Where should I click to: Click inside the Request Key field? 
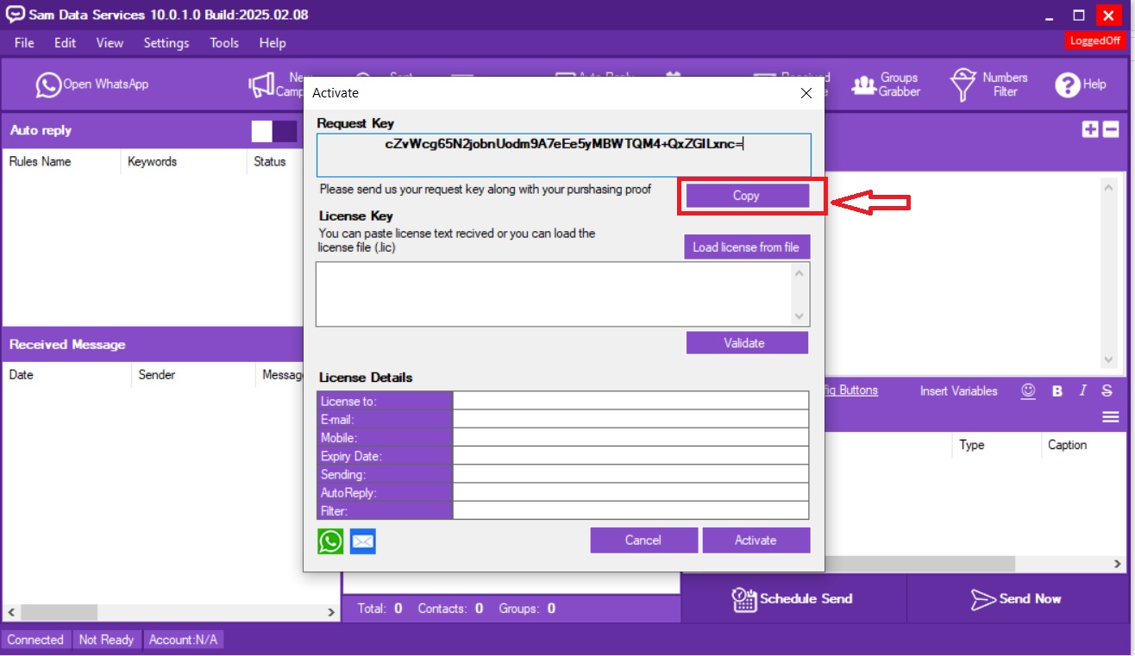[564, 155]
